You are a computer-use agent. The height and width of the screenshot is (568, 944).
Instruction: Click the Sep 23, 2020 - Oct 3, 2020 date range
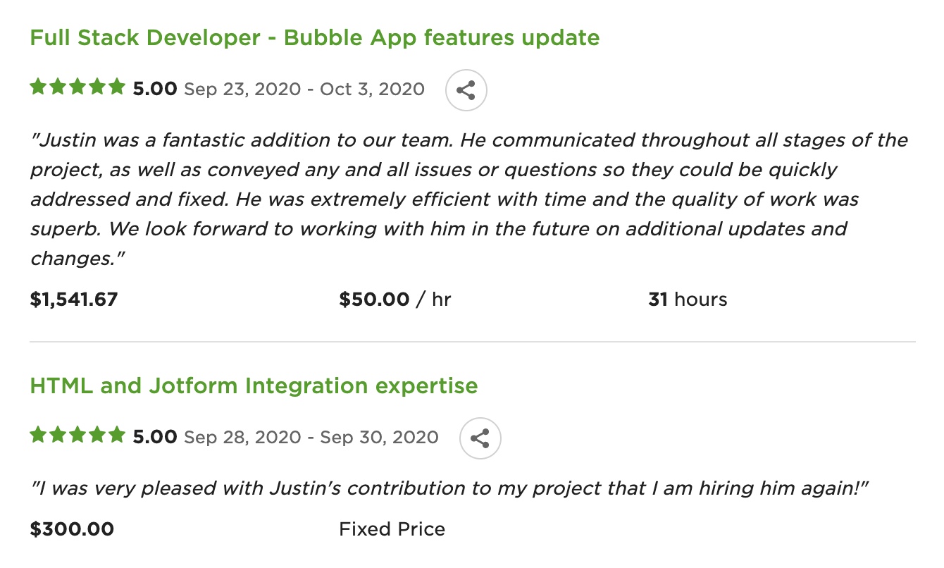304,89
